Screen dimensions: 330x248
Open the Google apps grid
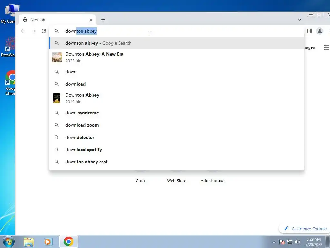[x=326, y=47]
